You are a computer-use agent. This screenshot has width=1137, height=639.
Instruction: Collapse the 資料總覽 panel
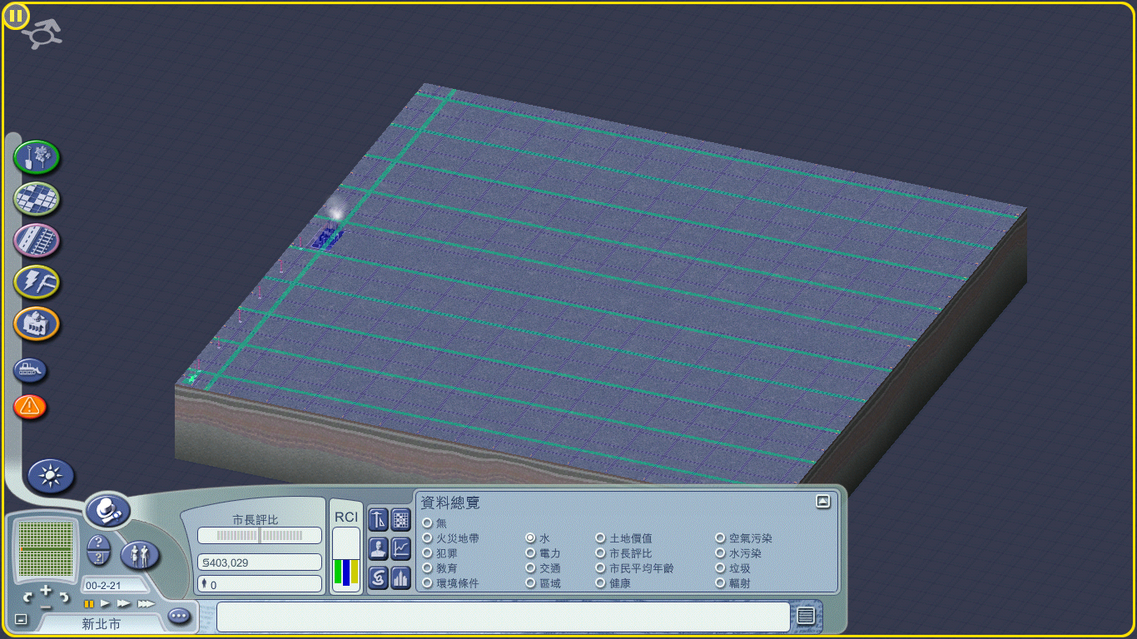(822, 501)
